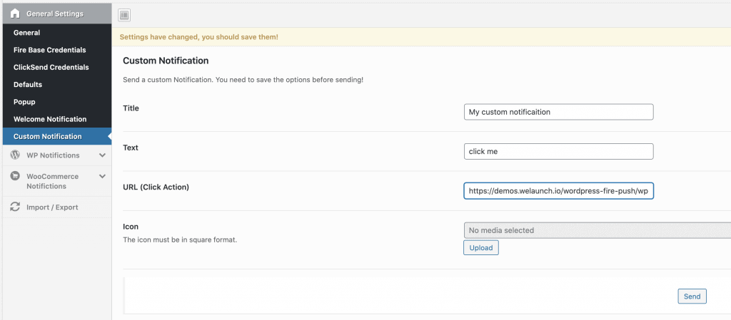Click into the Title text field
Viewport: 731px width, 320px height.
tap(558, 112)
